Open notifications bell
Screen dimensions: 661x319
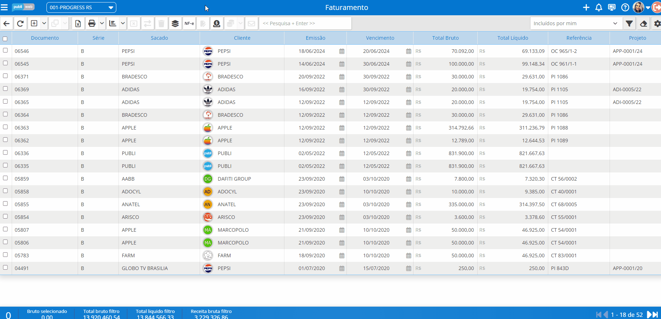599,7
